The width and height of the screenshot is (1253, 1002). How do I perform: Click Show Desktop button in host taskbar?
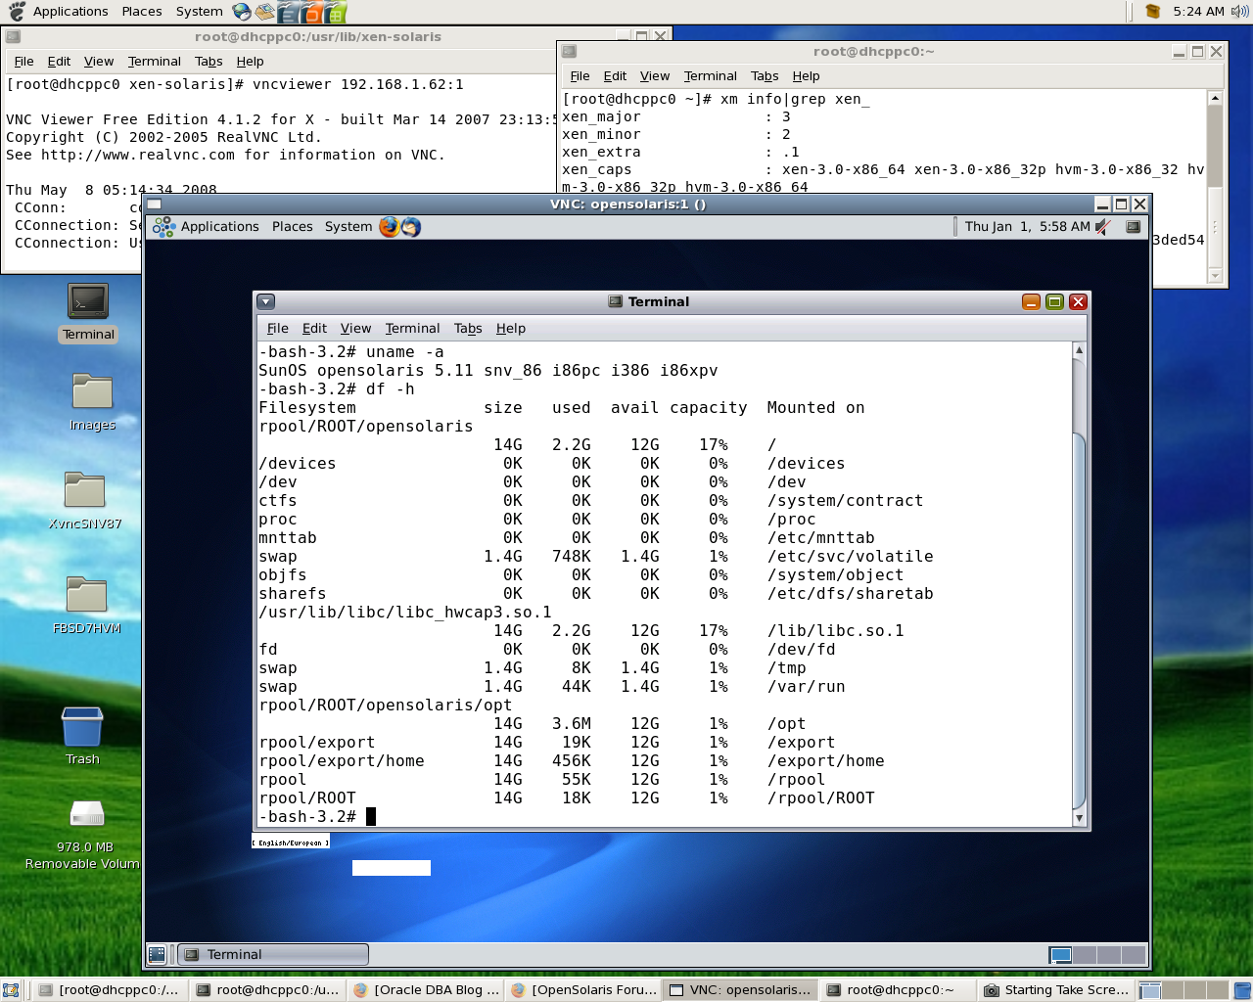11,990
